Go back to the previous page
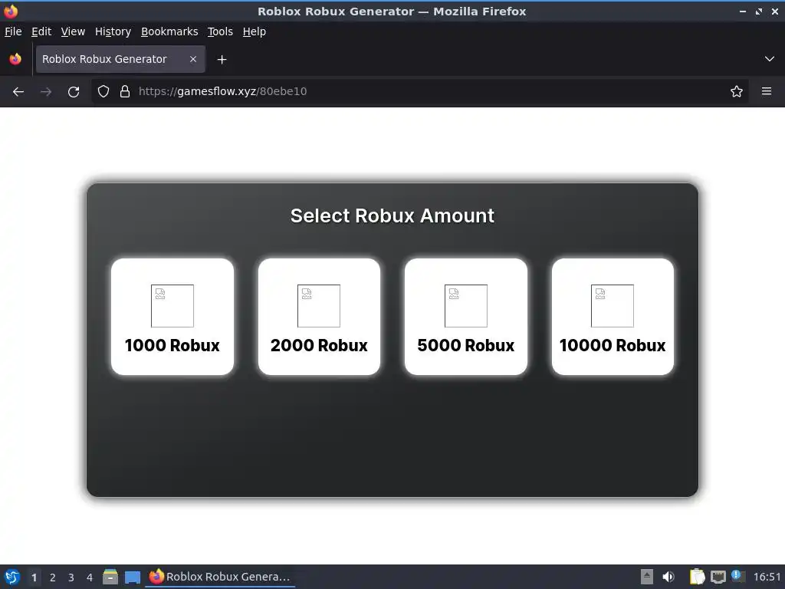Screen dimensions: 785x589 (x=18, y=92)
